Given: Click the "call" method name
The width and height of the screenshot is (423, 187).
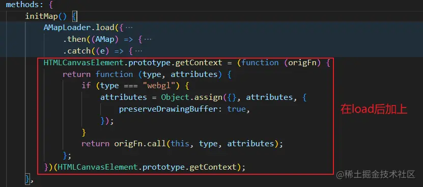Looking at the screenshot, I should point(156,144).
